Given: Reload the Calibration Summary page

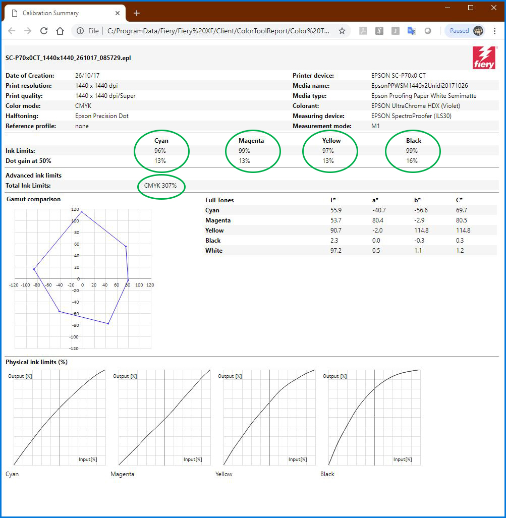Looking at the screenshot, I should tap(44, 31).
